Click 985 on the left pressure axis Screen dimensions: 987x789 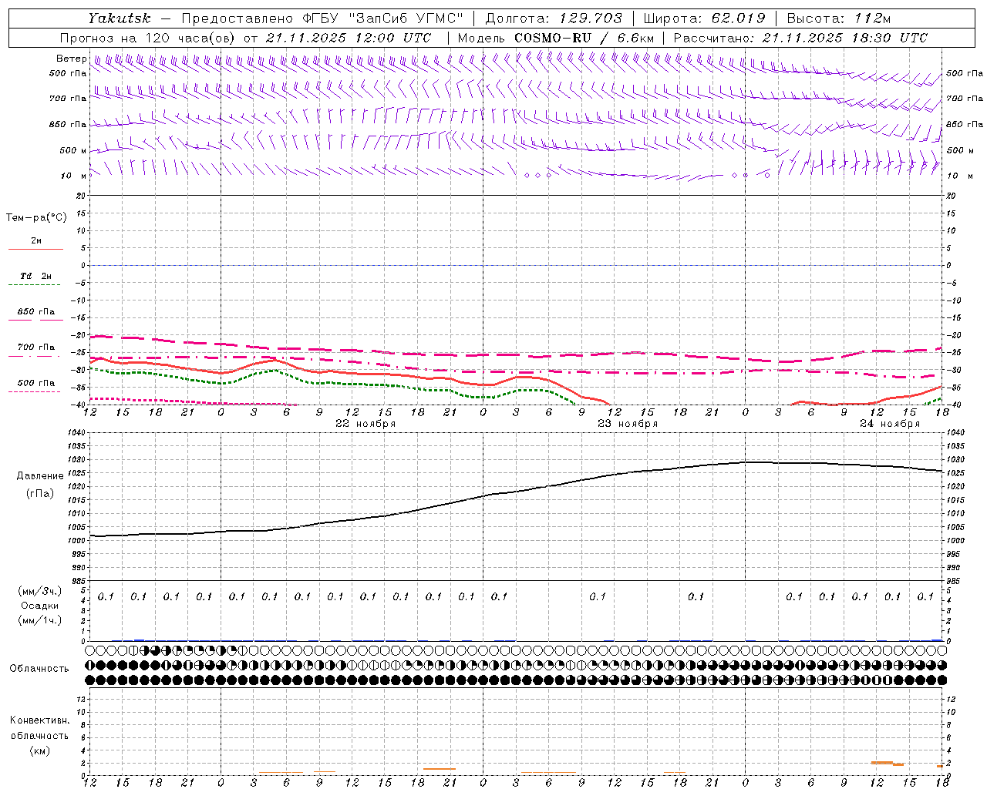[80, 581]
